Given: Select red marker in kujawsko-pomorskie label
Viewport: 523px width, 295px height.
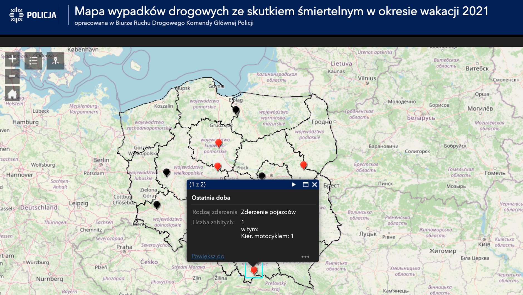Looking at the screenshot, I should (219, 143).
